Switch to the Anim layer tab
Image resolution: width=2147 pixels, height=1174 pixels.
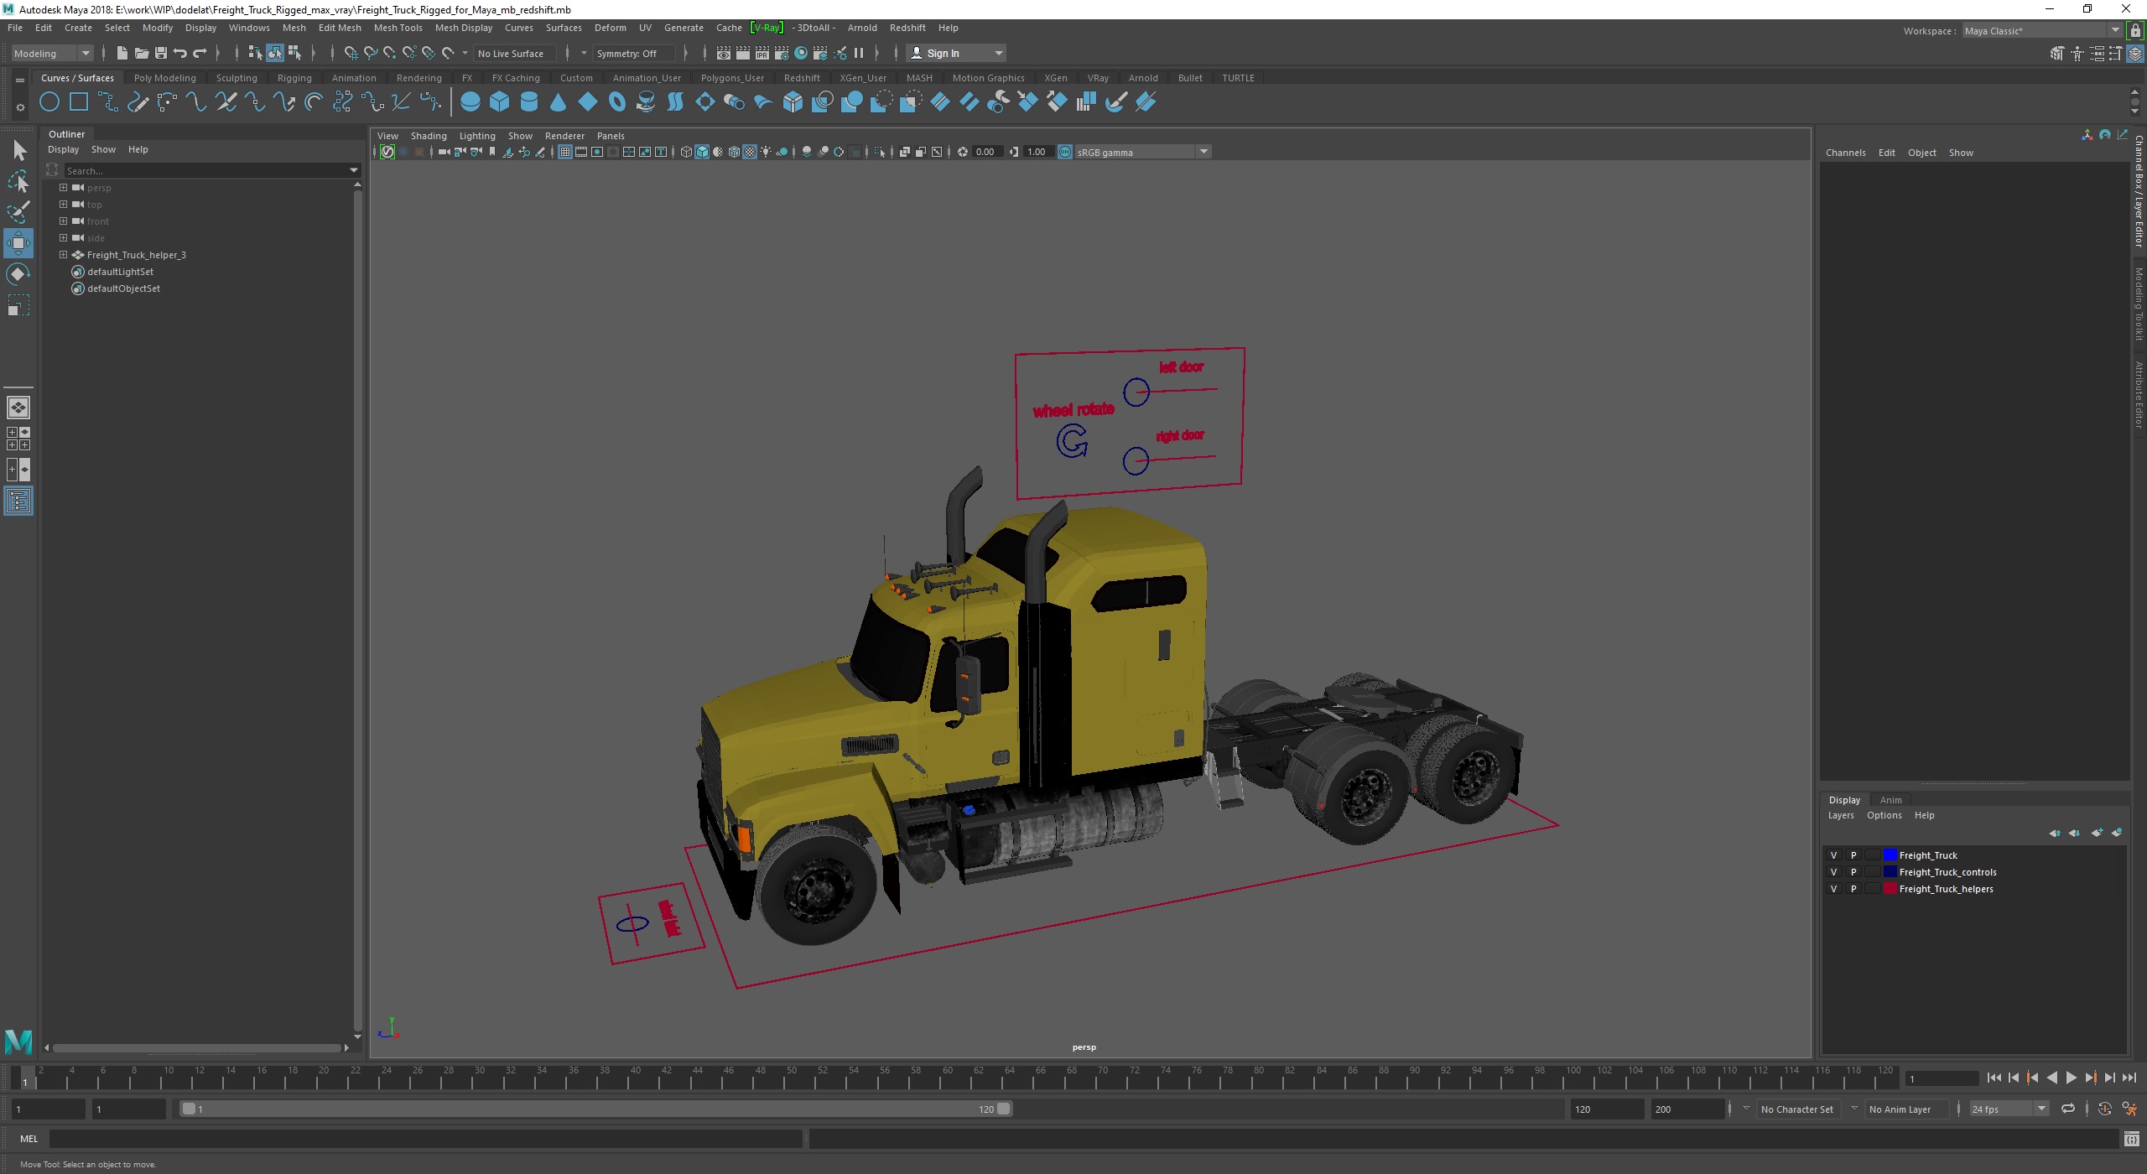(1890, 800)
